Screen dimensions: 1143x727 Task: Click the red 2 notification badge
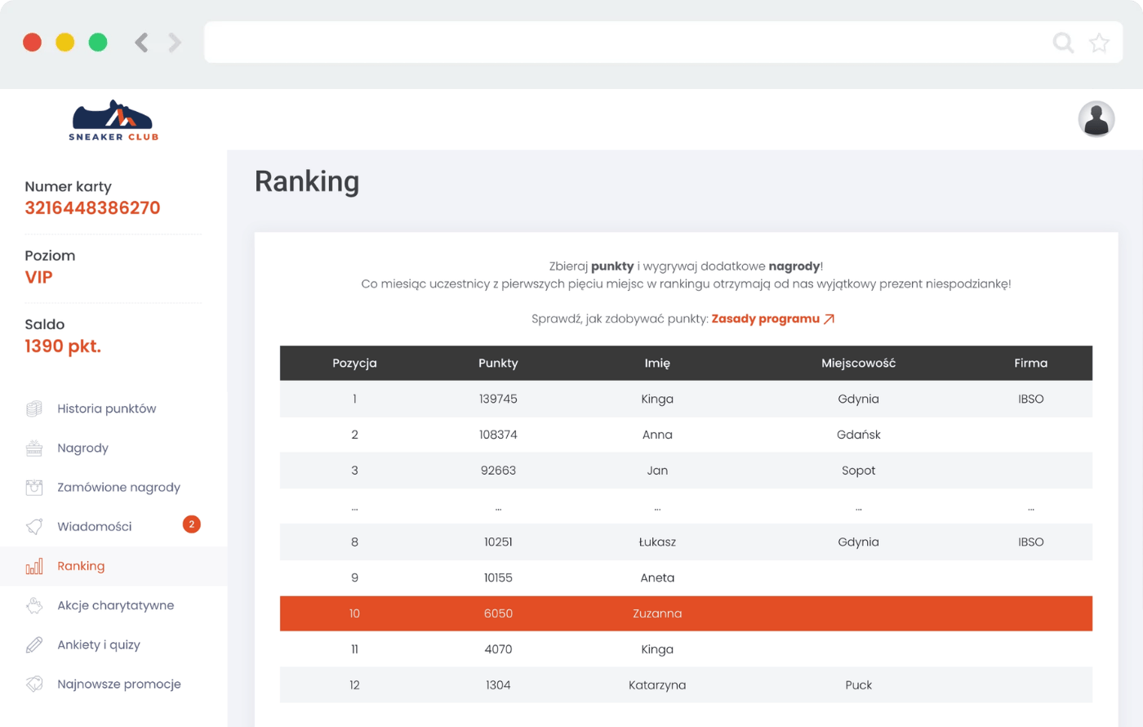coord(191,524)
